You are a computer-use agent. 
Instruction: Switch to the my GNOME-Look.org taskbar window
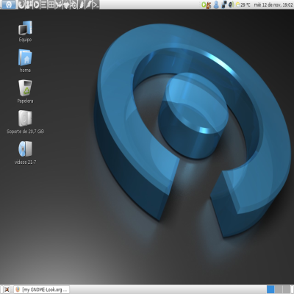tap(42, 290)
